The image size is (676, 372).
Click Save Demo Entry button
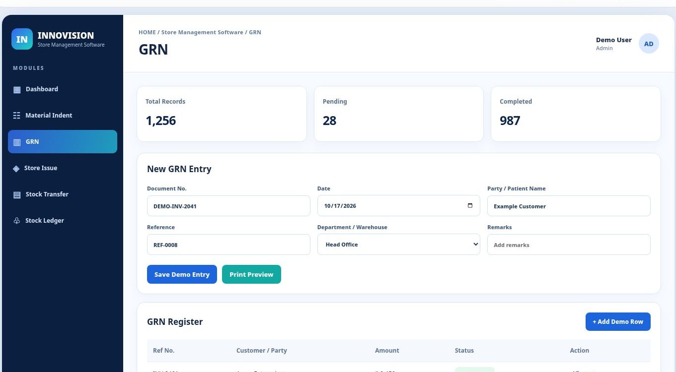coord(182,274)
